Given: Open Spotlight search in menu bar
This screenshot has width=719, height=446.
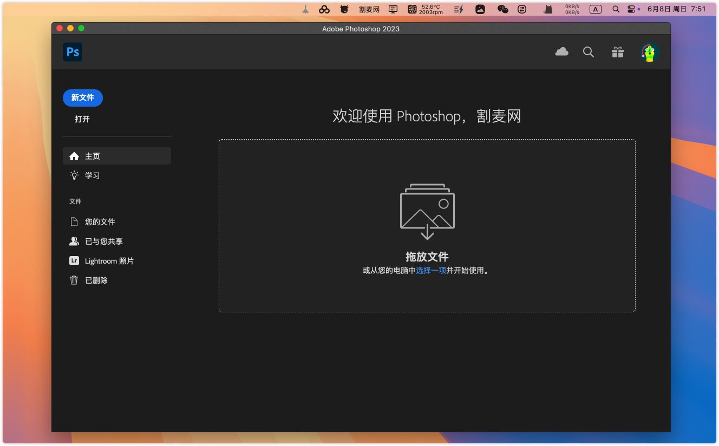Looking at the screenshot, I should [616, 9].
